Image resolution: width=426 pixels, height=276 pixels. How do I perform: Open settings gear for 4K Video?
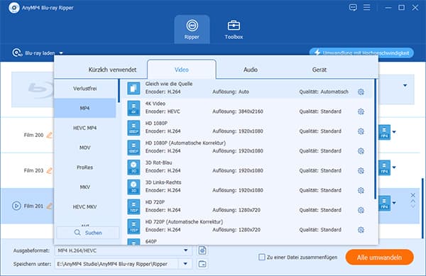(x=361, y=111)
